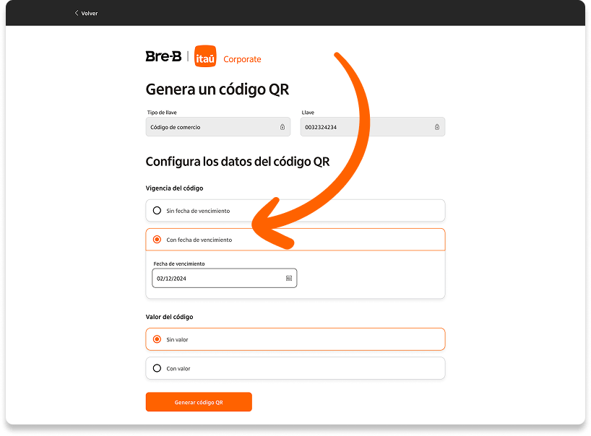Choose the Con valor radio option
The height and width of the screenshot is (436, 591).
click(158, 368)
